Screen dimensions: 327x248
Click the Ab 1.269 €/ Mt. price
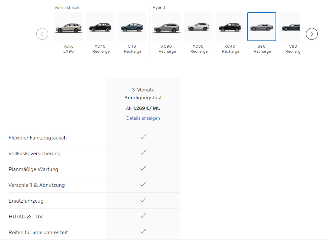143,108
